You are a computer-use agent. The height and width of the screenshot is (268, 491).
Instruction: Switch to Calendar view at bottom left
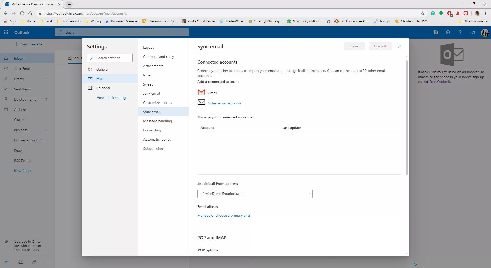click(21, 262)
